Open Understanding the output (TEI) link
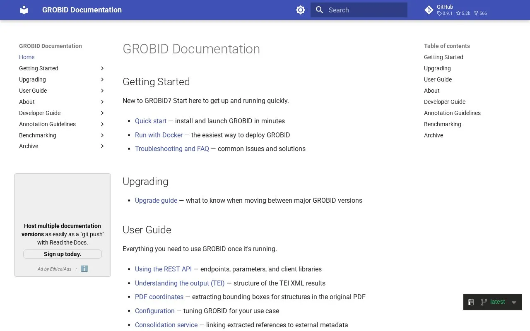 180,283
